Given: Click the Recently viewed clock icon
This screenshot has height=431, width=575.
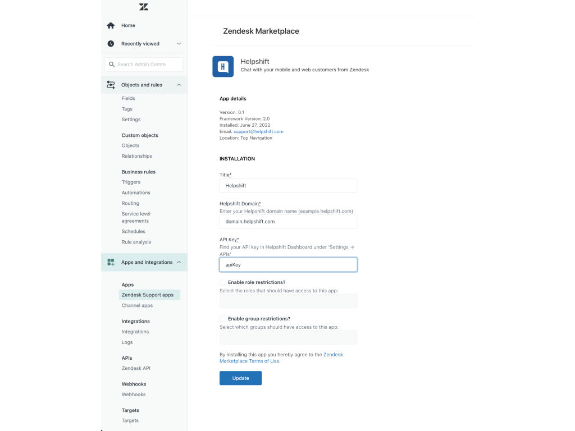Looking at the screenshot, I should 111,44.
